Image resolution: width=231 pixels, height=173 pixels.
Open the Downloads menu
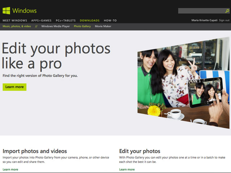pos(90,21)
